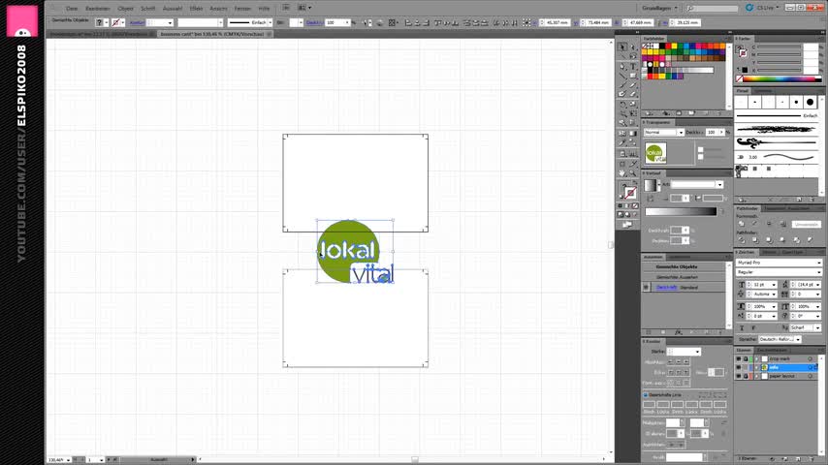Pick red swatch in Farbfelder top row
The height and width of the screenshot is (465, 828).
click(668, 46)
